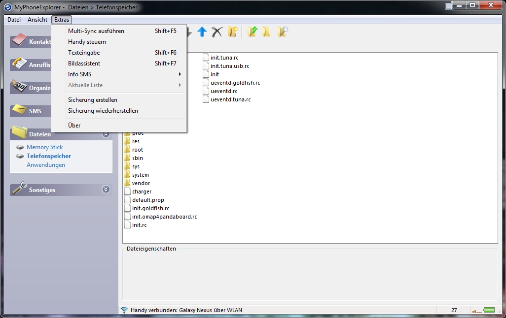Expand the Sonstiges panel chevron
This screenshot has height=318, width=506.
coord(106,190)
